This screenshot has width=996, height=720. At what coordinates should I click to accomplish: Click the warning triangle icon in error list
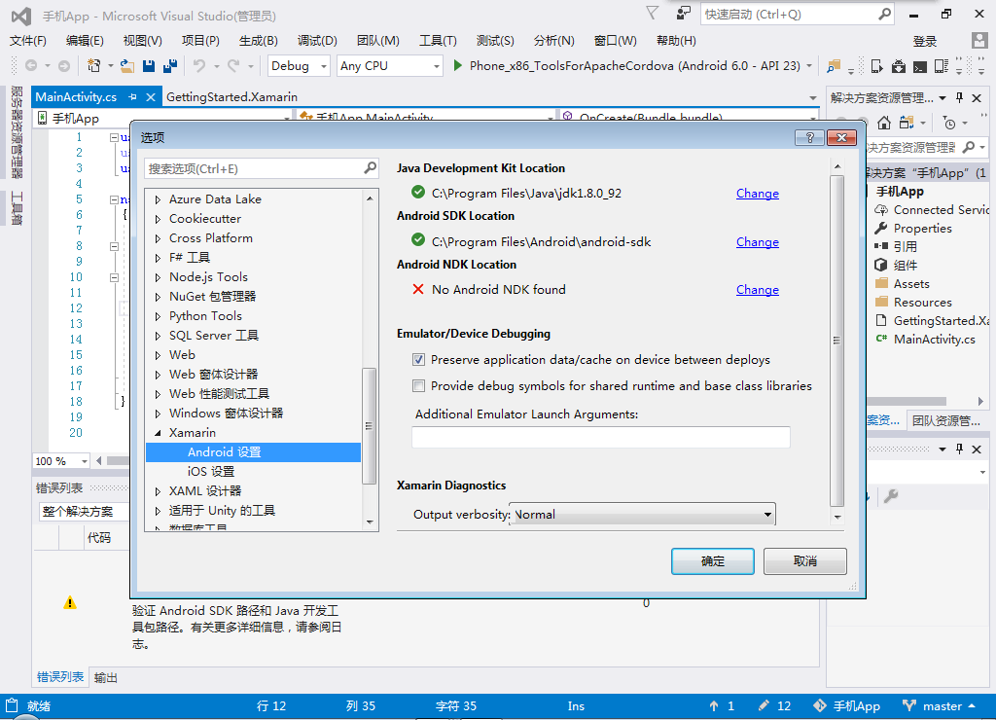coord(70,603)
